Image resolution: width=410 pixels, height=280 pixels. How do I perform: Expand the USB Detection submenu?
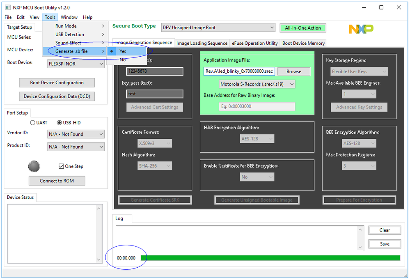click(75, 34)
